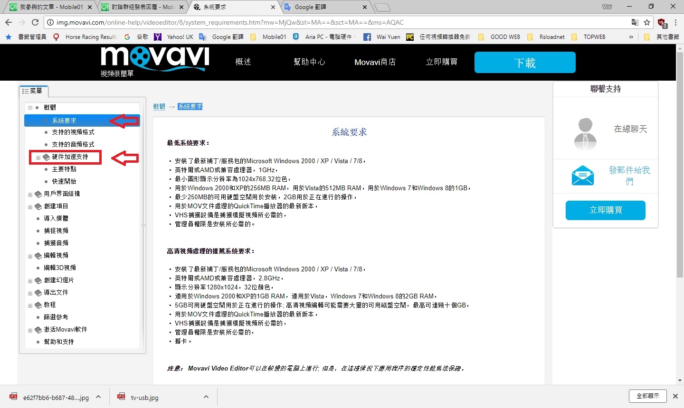The height and width of the screenshot is (408, 684).
Task: Bookmark this page with star icon
Action: pyautogui.click(x=647, y=22)
